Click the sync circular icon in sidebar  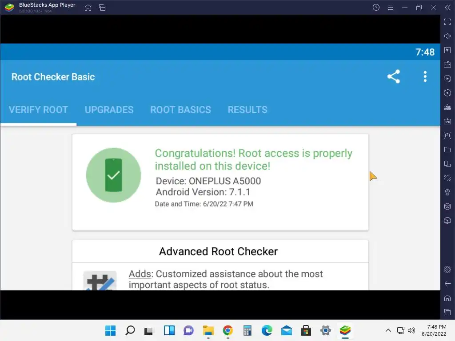[447, 93]
